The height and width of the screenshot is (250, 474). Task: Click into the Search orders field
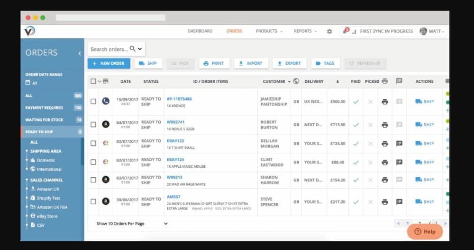pos(109,49)
